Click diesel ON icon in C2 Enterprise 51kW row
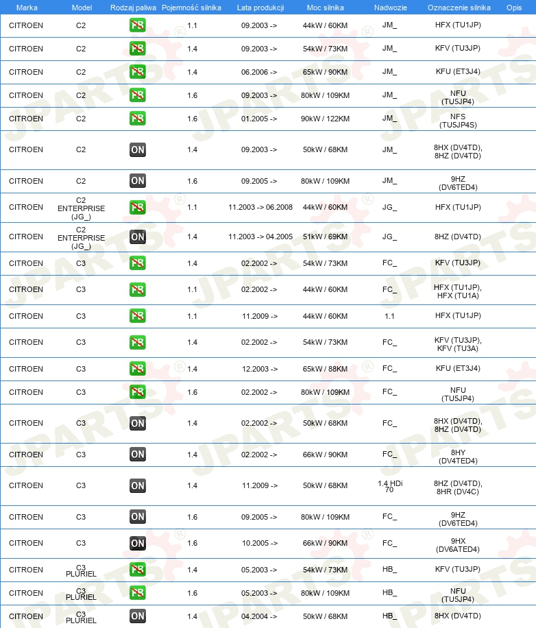536x628 pixels. point(137,237)
